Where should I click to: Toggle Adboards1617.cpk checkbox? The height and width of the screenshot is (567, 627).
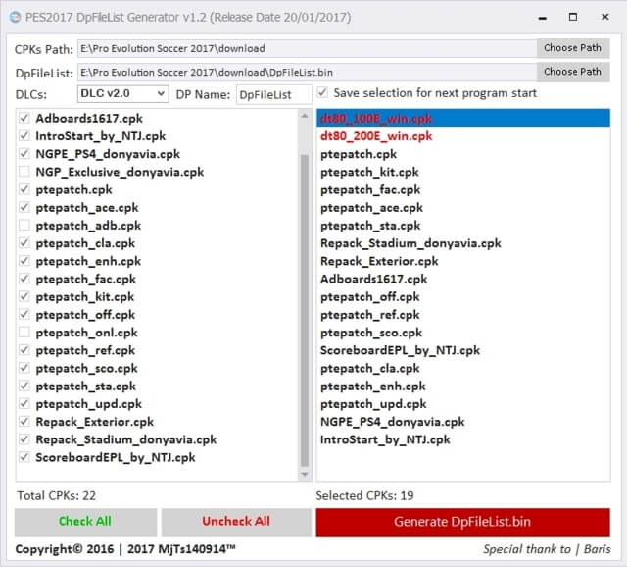pyautogui.click(x=24, y=118)
